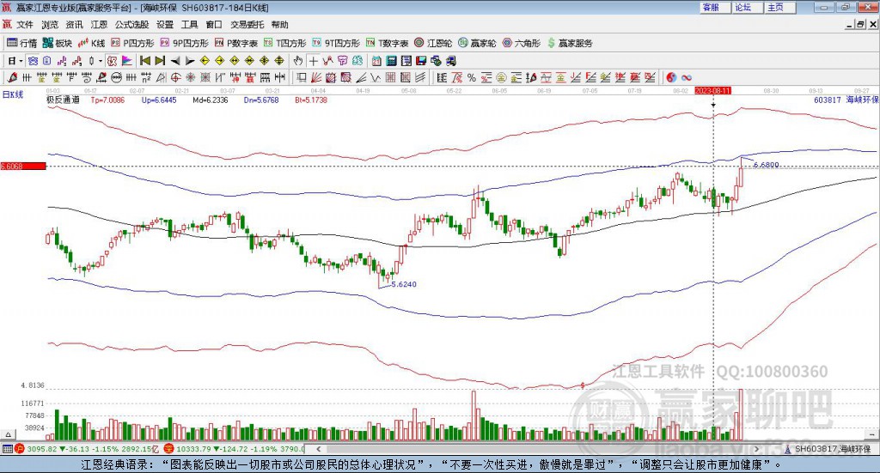Expand the candlestick style dropdown arrow

pyautogui.click(x=101, y=61)
